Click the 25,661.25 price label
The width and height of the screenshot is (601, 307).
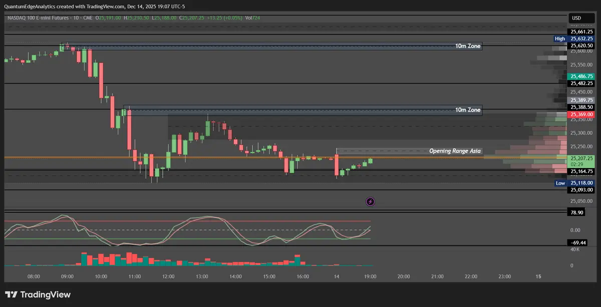(x=581, y=31)
